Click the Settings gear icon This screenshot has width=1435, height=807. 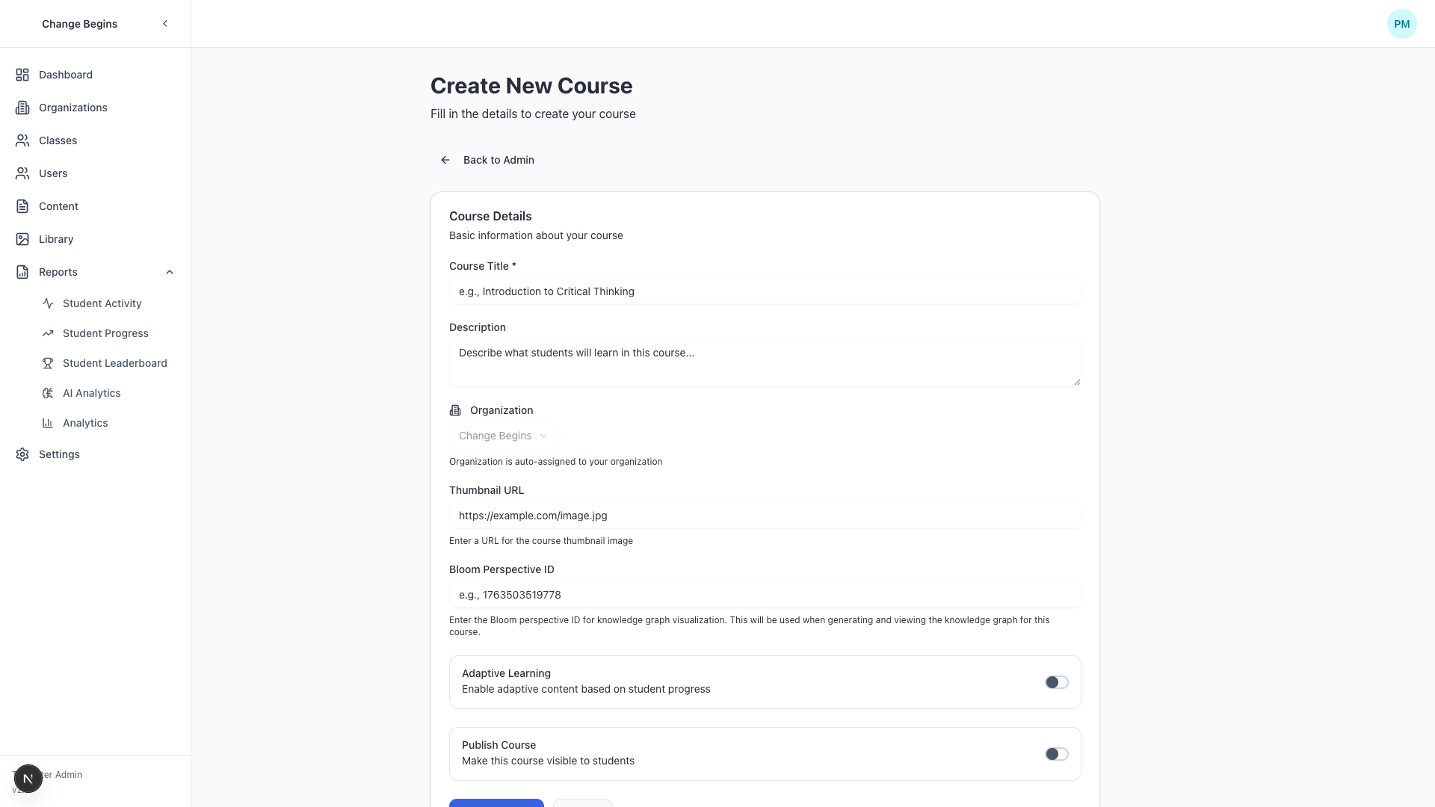[22, 454]
